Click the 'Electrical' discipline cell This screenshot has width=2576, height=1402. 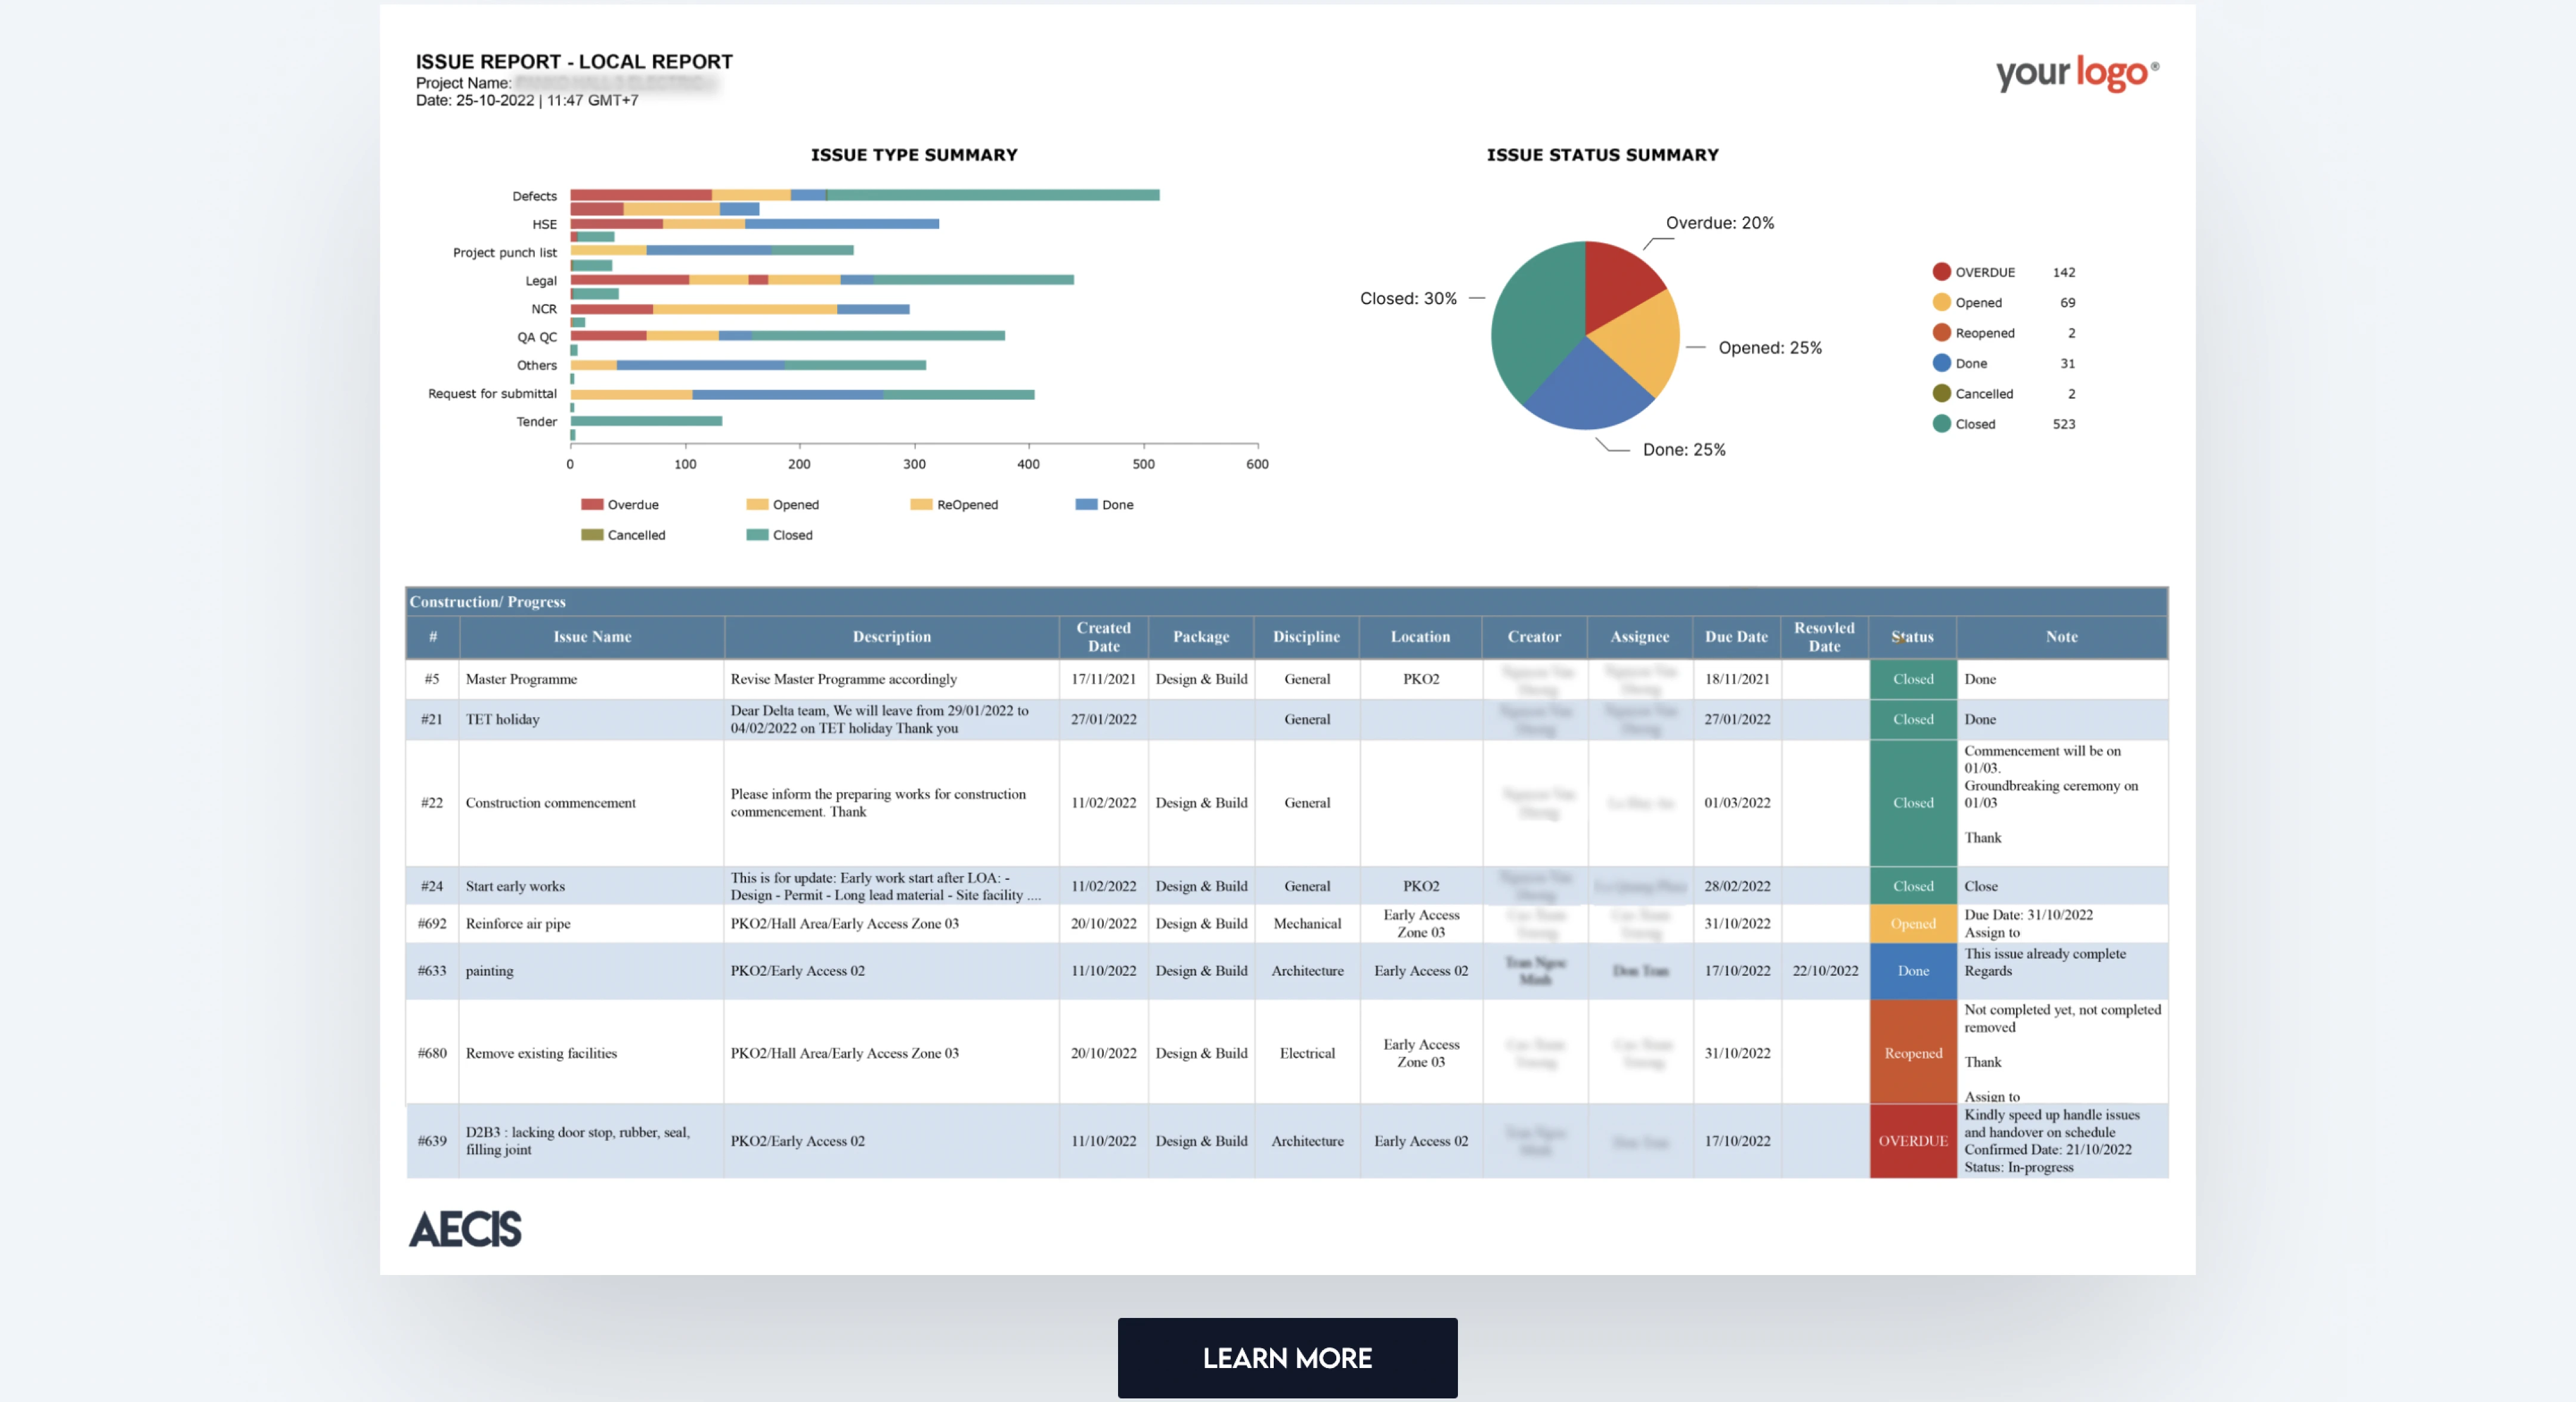click(1306, 1053)
